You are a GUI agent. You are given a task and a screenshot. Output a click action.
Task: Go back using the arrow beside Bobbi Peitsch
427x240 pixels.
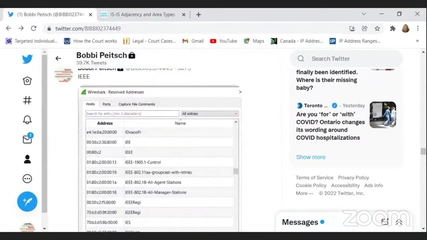click(x=58, y=58)
